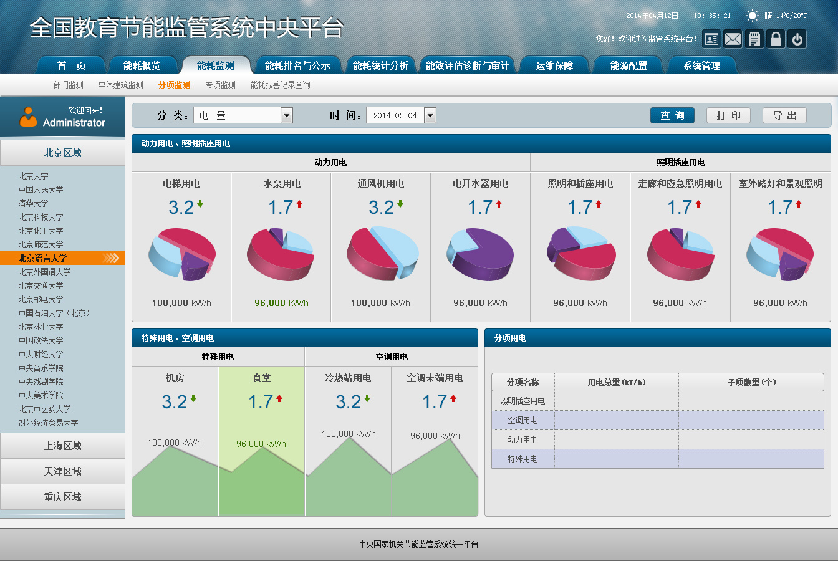Click the ID card icon in header

pyautogui.click(x=711, y=39)
